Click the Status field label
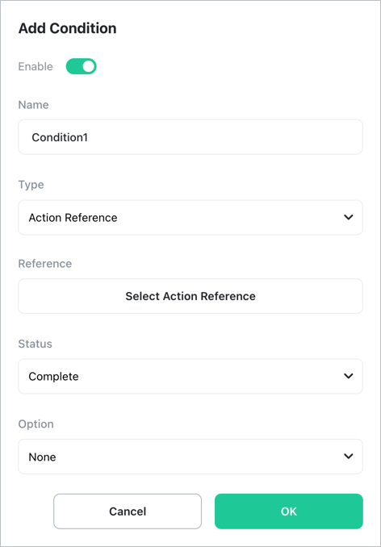The image size is (381, 547). 36,344
